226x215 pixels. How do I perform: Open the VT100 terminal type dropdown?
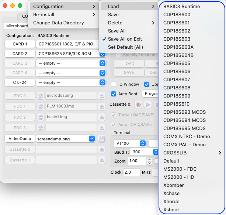pos(130,143)
